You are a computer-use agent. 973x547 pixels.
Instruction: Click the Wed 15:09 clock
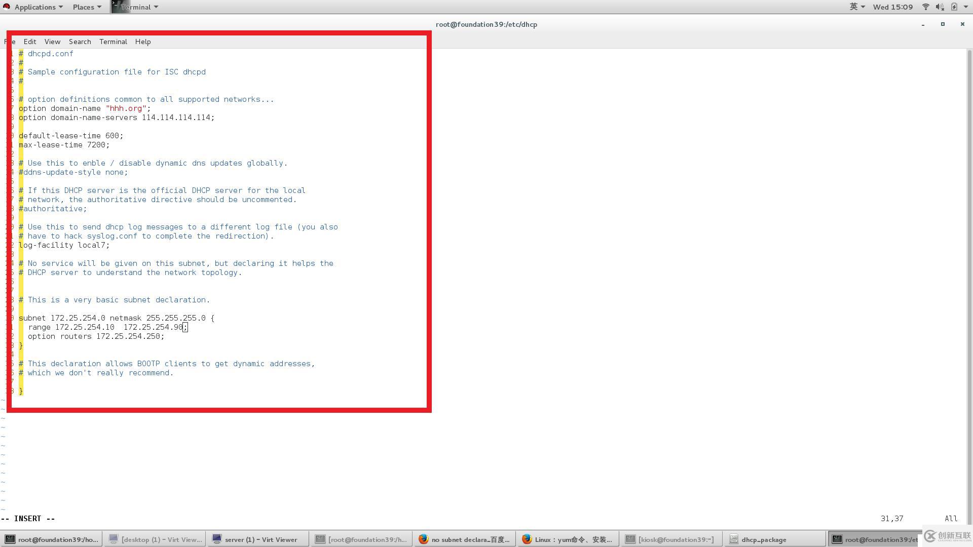click(x=892, y=7)
